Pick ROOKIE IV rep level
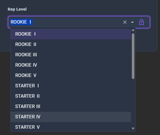 tap(71, 65)
